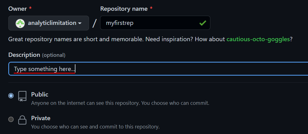Click into the Description text field
The height and width of the screenshot is (134, 308).
pos(185,69)
